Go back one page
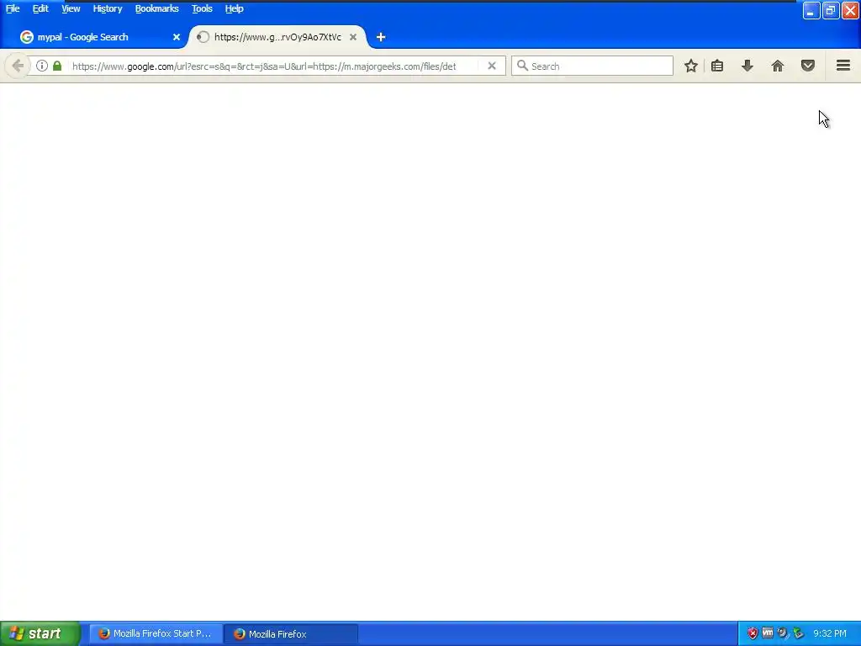This screenshot has height=646, width=861. pos(18,66)
